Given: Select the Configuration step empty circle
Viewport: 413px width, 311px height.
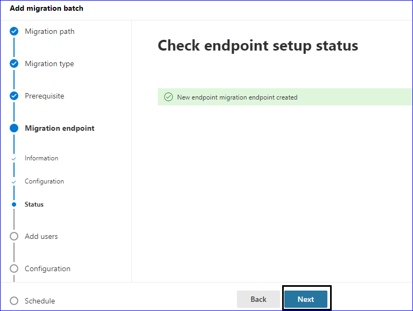Looking at the screenshot, I should click(14, 268).
